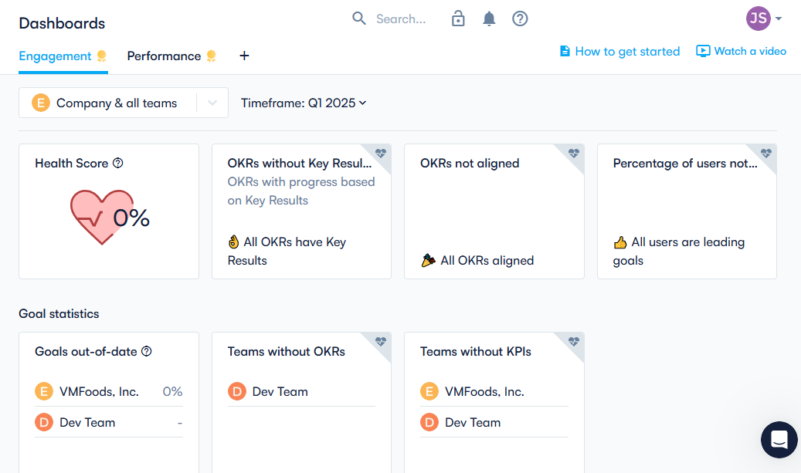The width and height of the screenshot is (801, 473).
Task: Open the JS account menu
Action: click(x=759, y=18)
